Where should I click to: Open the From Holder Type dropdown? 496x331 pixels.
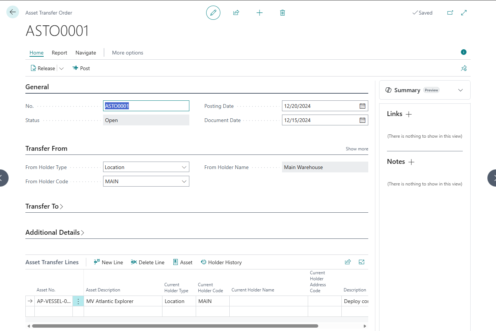184,167
